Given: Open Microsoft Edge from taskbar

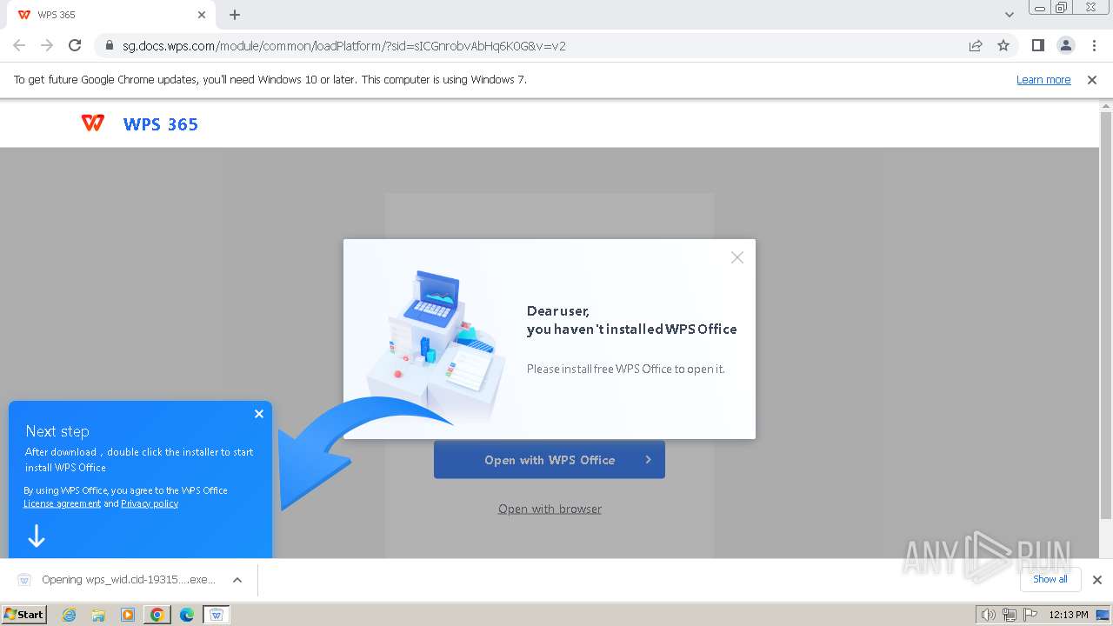Looking at the screenshot, I should (187, 615).
